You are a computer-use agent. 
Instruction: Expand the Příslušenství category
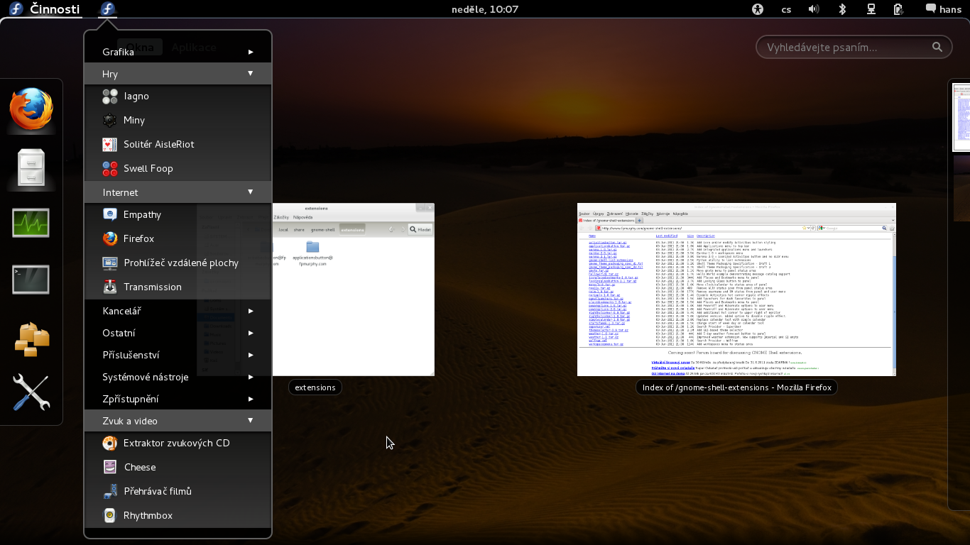tap(178, 355)
